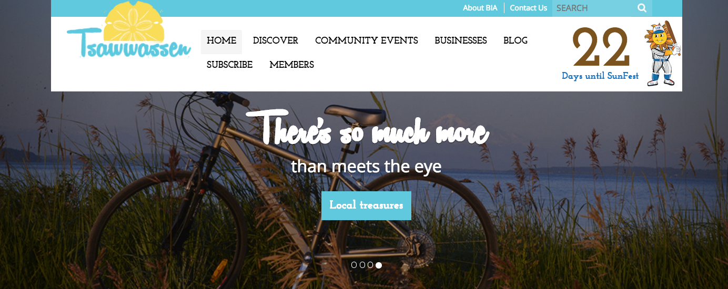Visit the Blog page
Viewport: 728px width, 289px height.
(515, 41)
